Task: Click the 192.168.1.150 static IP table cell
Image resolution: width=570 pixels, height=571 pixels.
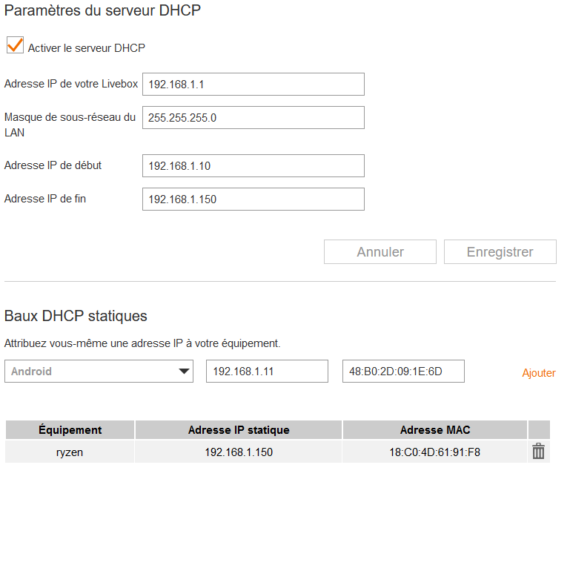Action: click(239, 452)
